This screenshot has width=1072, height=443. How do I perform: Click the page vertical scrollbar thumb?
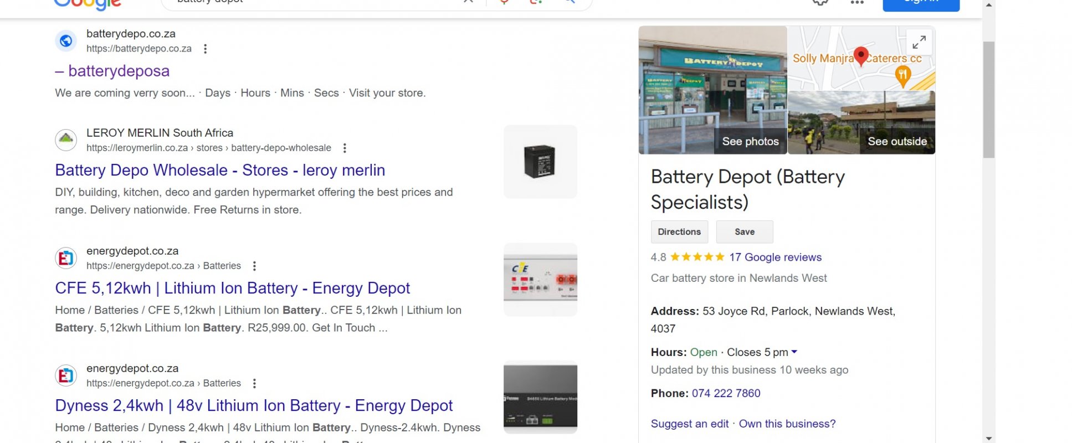989,100
